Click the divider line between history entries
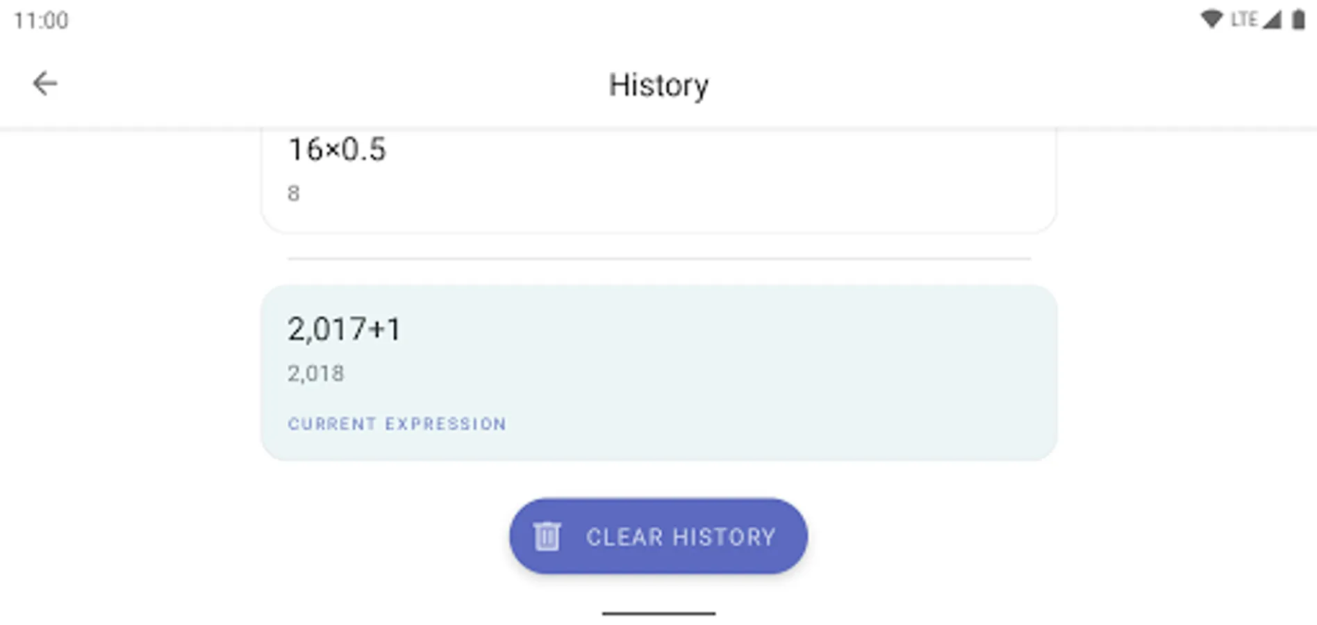 tap(658, 258)
